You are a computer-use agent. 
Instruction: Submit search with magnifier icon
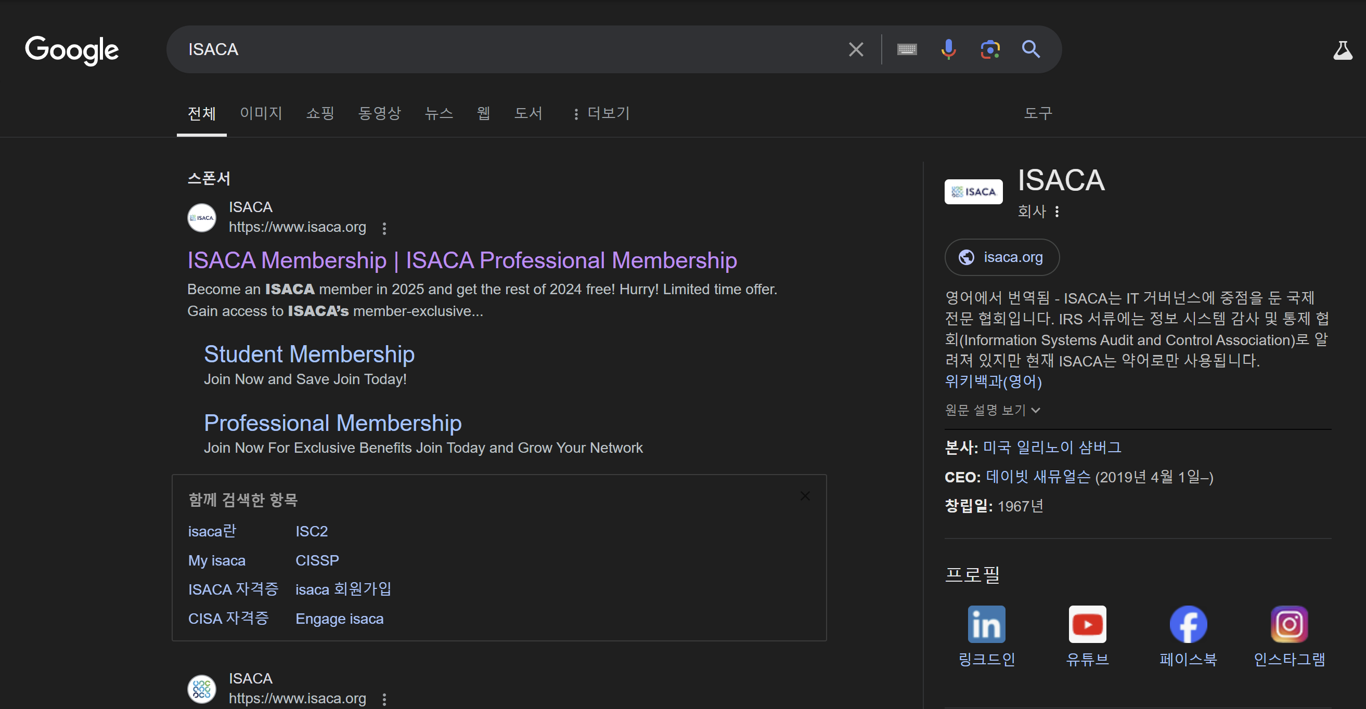click(1031, 49)
